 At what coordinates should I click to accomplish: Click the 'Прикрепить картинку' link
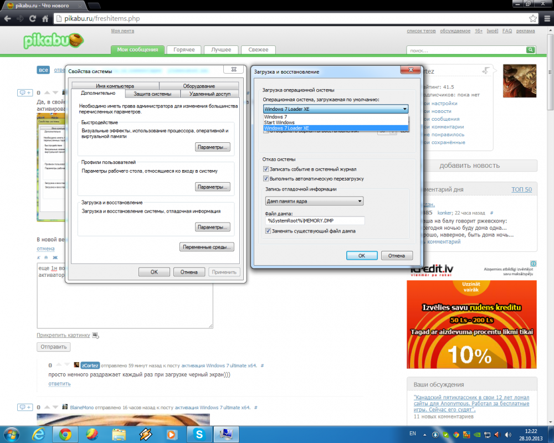[x=63, y=335]
